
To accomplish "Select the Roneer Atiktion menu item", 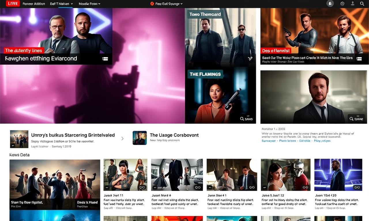I will click(34, 4).
